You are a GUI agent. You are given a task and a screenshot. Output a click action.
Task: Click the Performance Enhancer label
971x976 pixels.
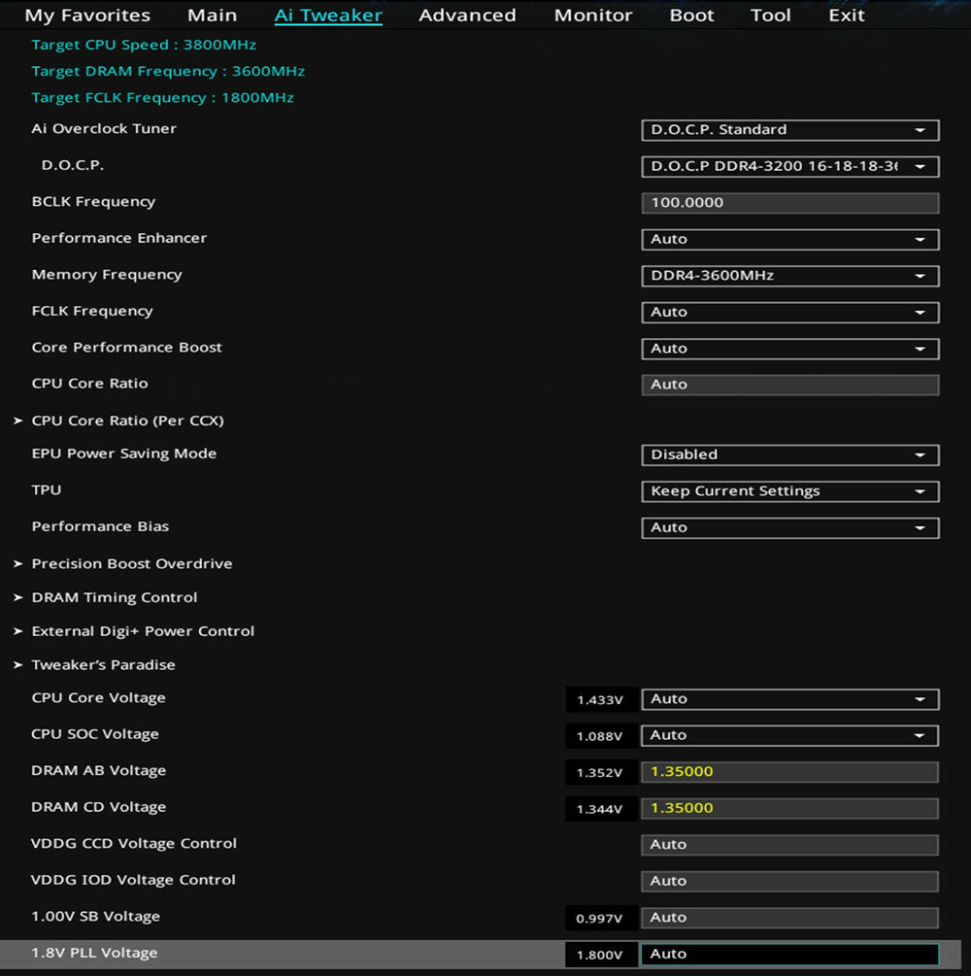tap(119, 238)
